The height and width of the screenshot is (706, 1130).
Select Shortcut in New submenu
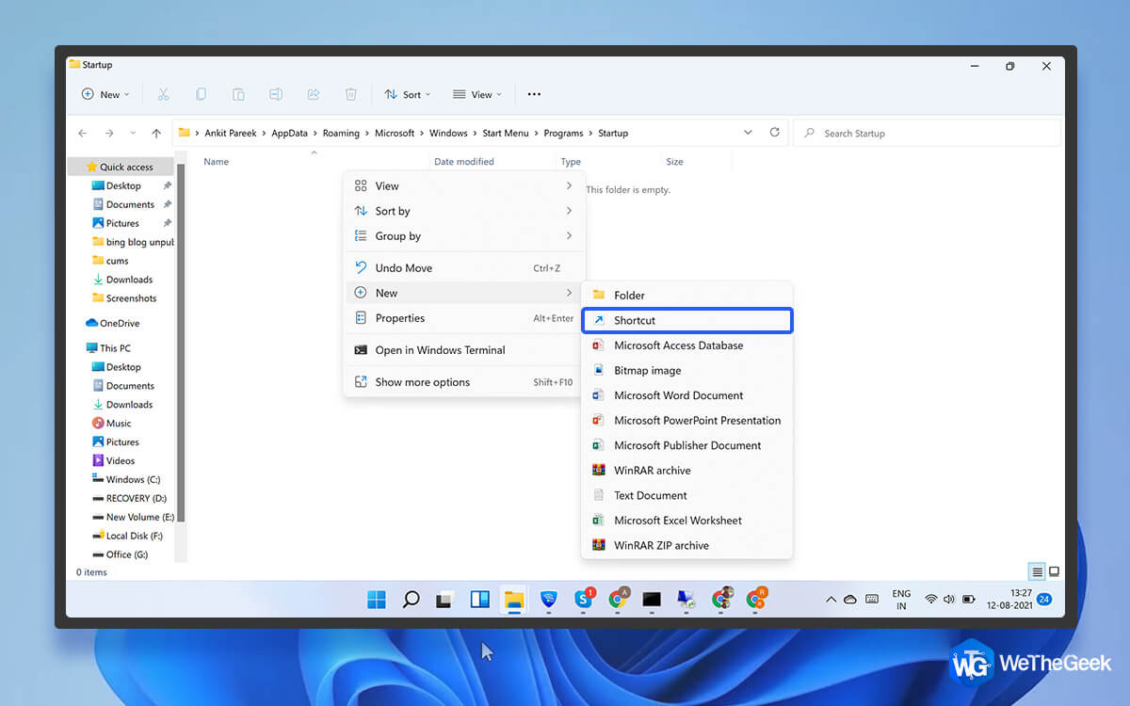687,320
